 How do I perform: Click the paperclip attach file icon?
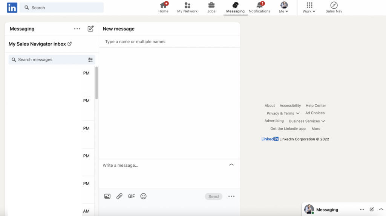[119, 196]
